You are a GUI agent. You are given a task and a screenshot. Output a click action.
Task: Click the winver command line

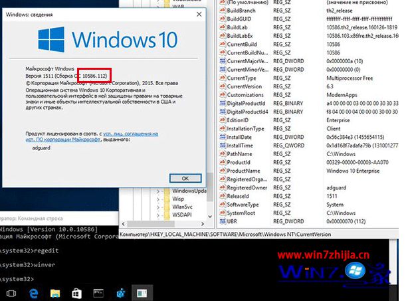point(28,265)
